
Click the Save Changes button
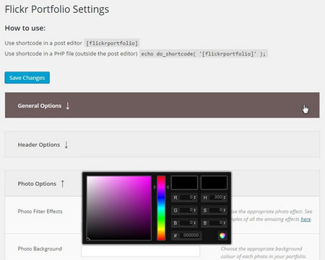point(27,78)
